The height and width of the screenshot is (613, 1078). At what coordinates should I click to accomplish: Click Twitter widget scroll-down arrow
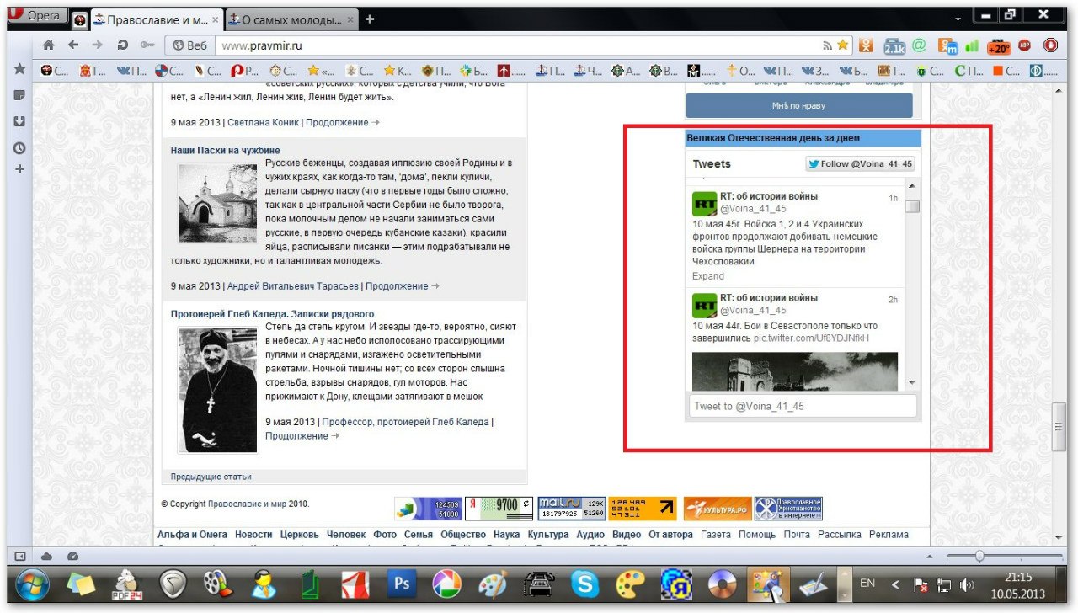pos(912,383)
